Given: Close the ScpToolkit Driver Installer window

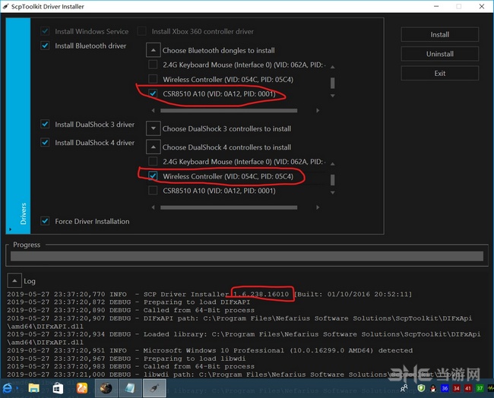Looking at the screenshot, I should (482, 6).
